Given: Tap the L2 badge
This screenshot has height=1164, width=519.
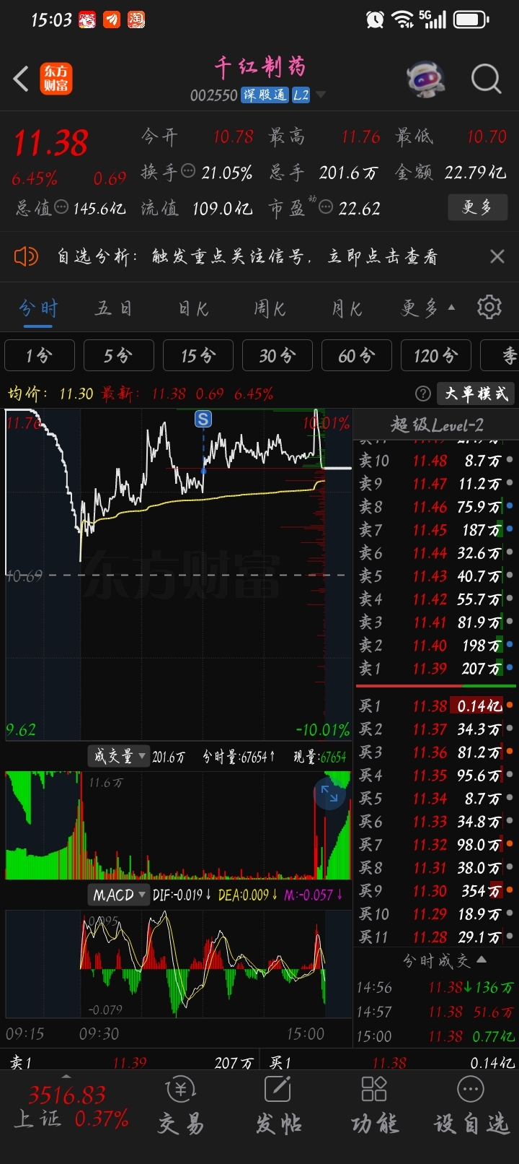Looking at the screenshot, I should point(301,95).
